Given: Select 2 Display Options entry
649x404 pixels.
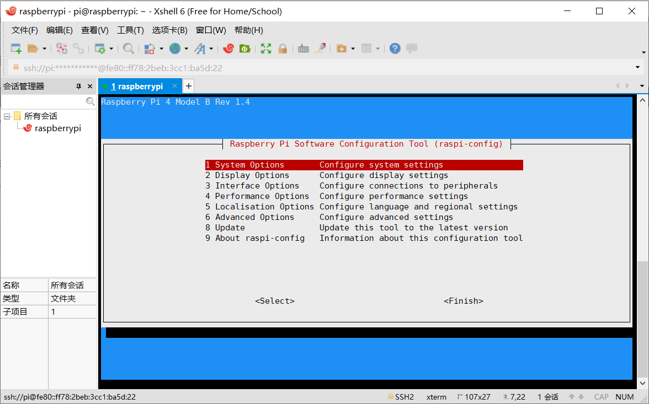Looking at the screenshot, I should pos(364,175).
